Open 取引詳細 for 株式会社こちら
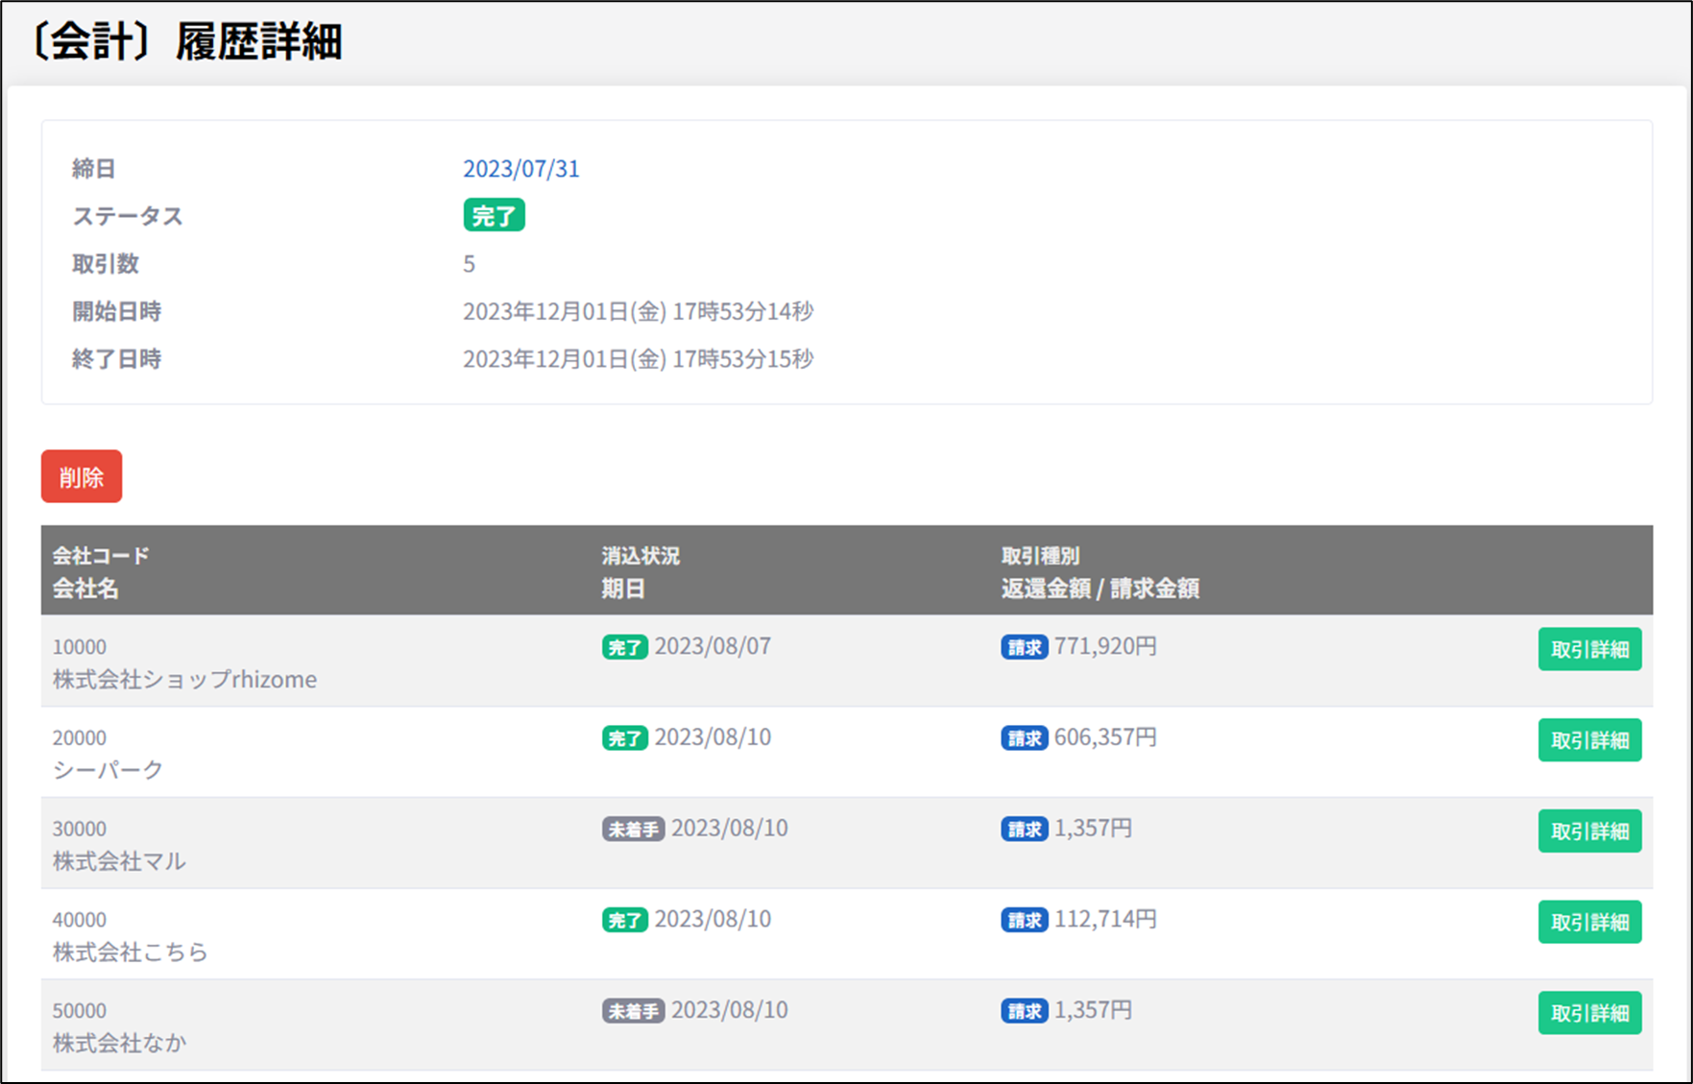1693x1084 pixels. [x=1589, y=922]
